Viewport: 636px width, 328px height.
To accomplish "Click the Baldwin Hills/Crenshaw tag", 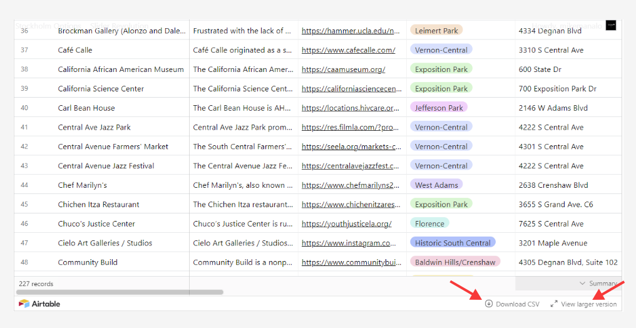I will (x=455, y=262).
